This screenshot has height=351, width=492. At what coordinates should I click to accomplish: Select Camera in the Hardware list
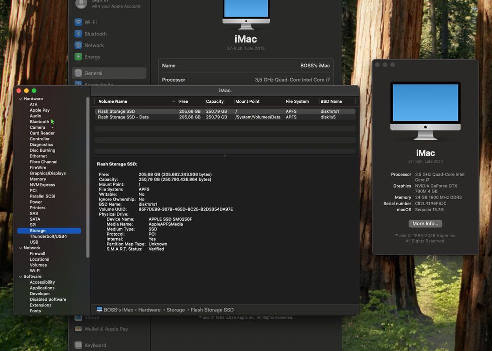37,127
